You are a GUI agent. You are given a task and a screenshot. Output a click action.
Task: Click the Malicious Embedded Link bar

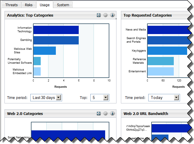tap(37, 71)
